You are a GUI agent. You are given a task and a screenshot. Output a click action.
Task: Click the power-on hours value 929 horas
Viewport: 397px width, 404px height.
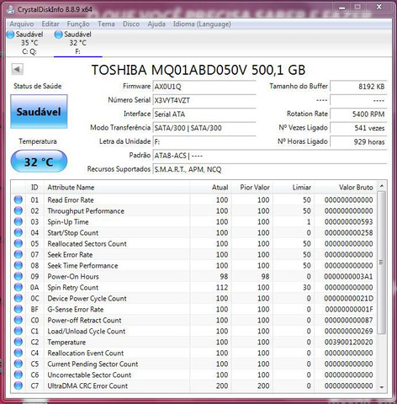[x=358, y=141]
